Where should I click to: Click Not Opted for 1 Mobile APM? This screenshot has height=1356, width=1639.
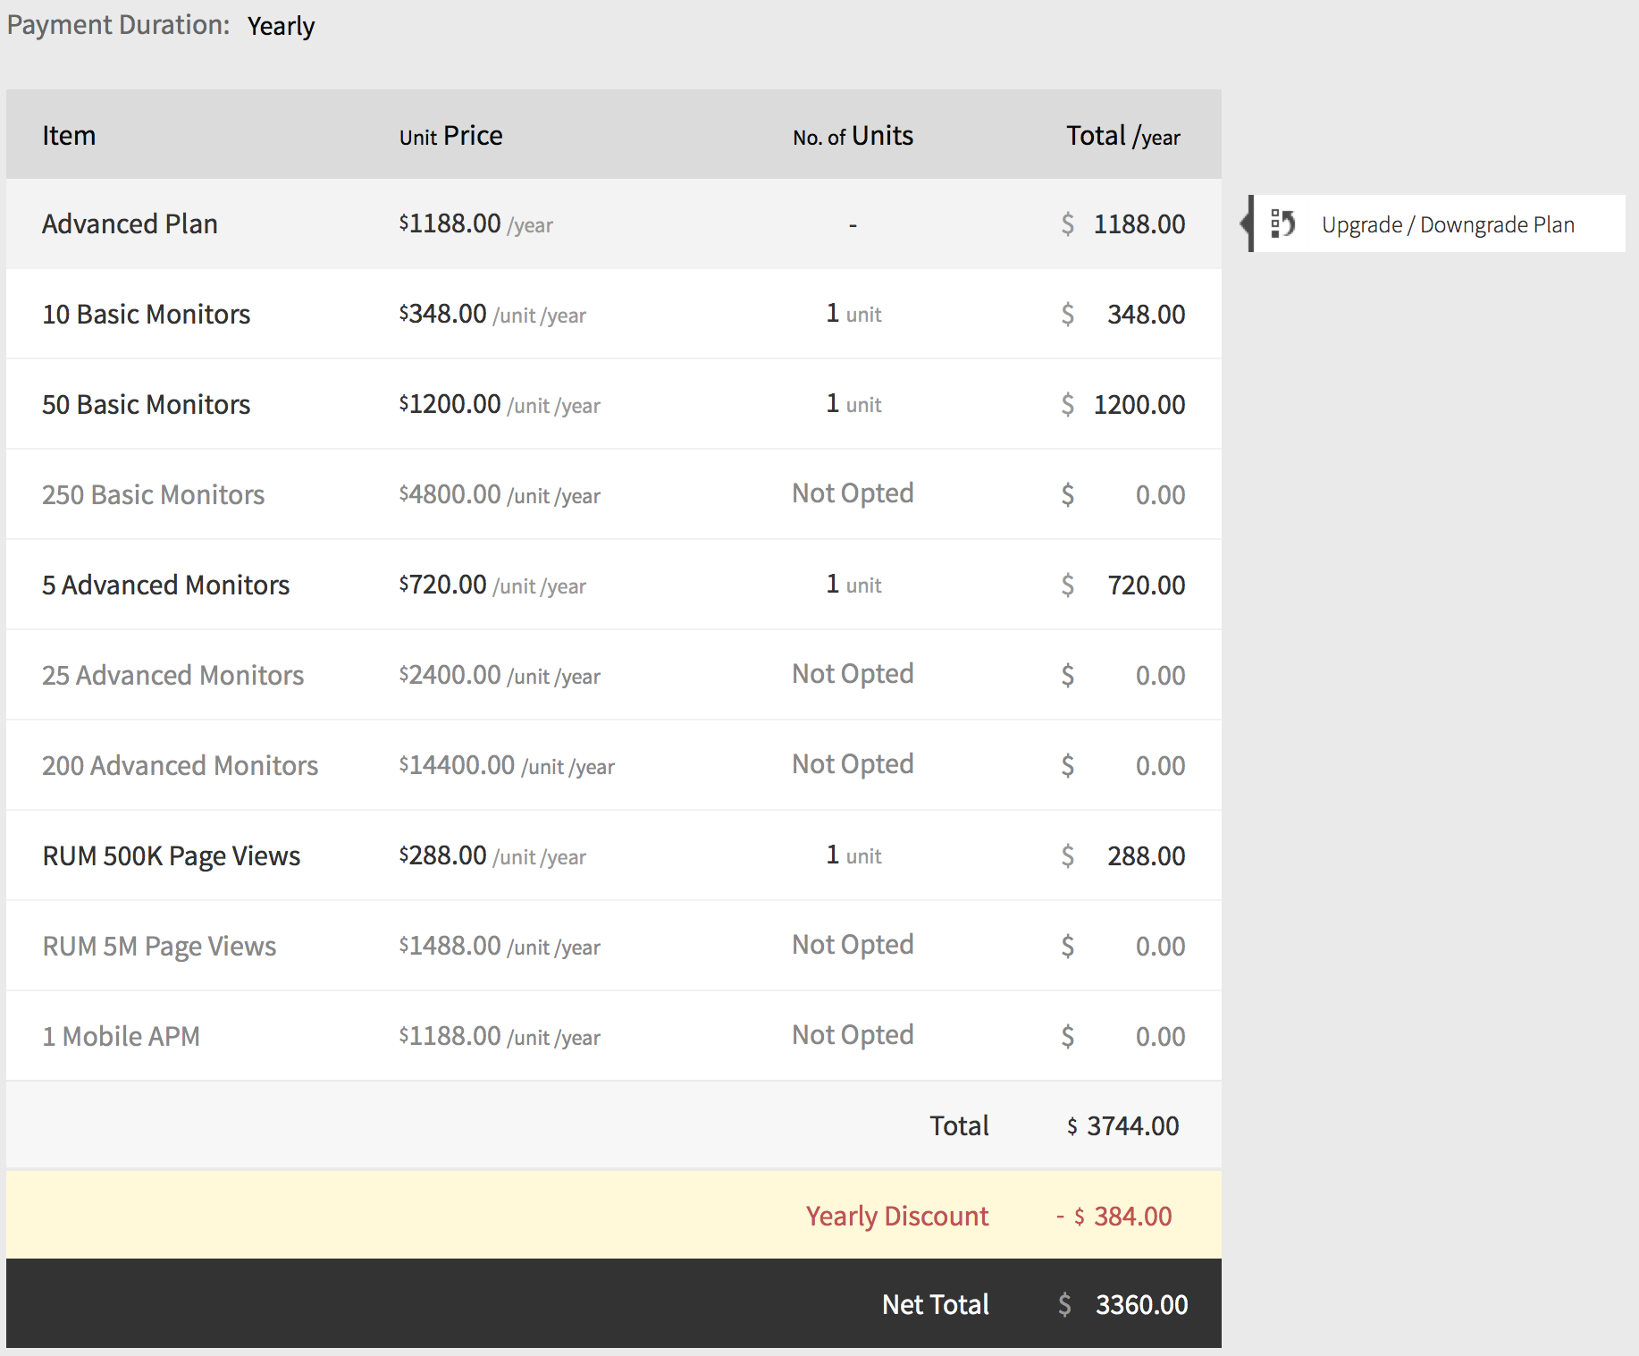click(853, 1035)
